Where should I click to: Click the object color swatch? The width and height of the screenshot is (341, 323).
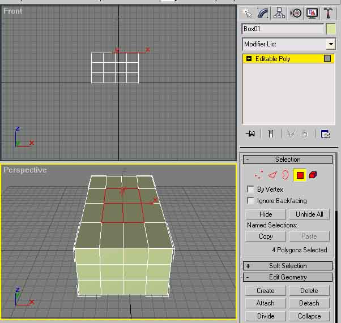331,29
